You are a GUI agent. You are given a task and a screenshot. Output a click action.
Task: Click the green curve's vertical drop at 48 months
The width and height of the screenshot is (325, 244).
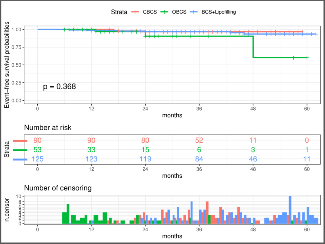253,47
